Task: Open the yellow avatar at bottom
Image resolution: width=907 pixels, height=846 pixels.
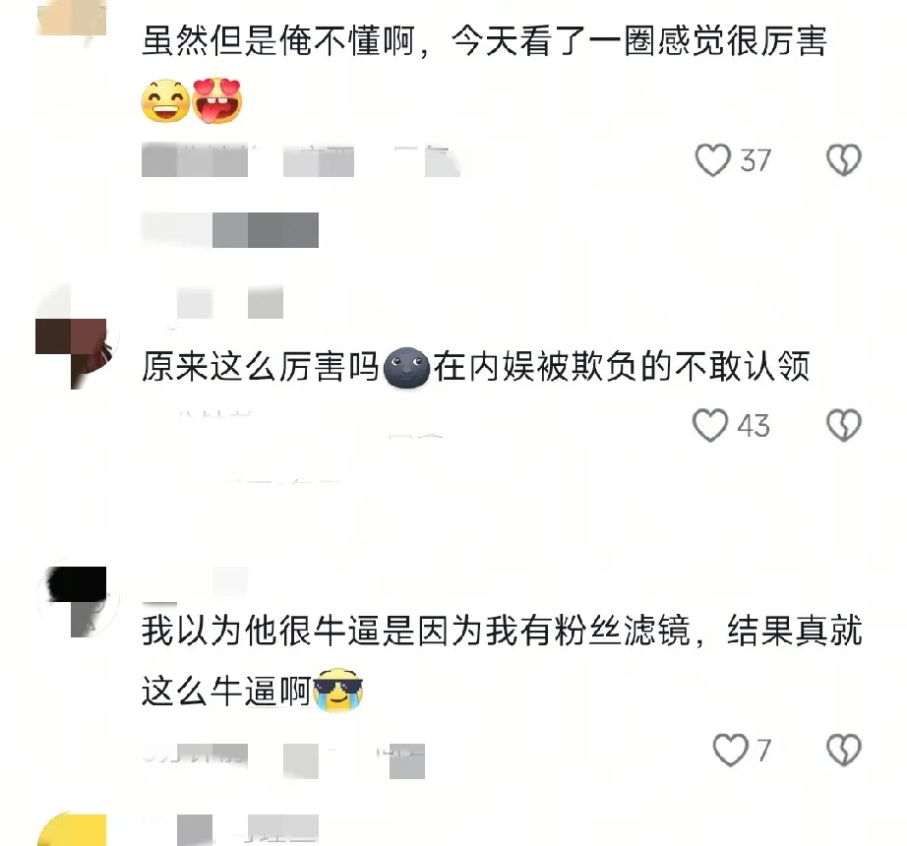Action: tap(72, 829)
